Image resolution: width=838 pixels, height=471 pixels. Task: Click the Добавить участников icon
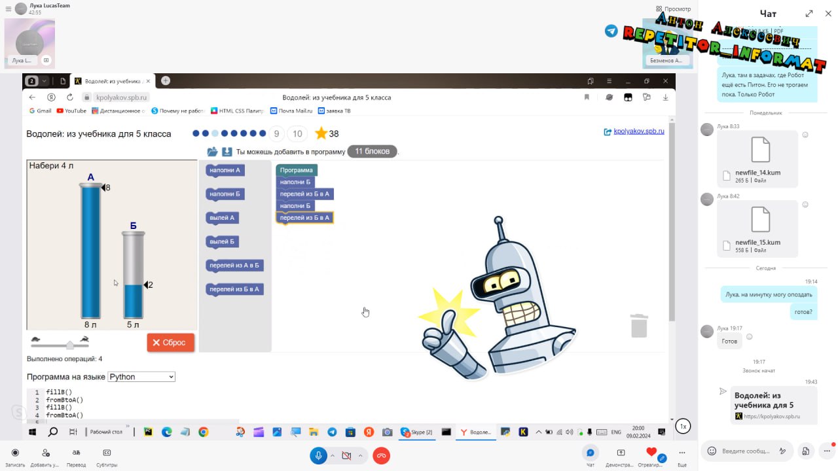[x=45, y=456]
